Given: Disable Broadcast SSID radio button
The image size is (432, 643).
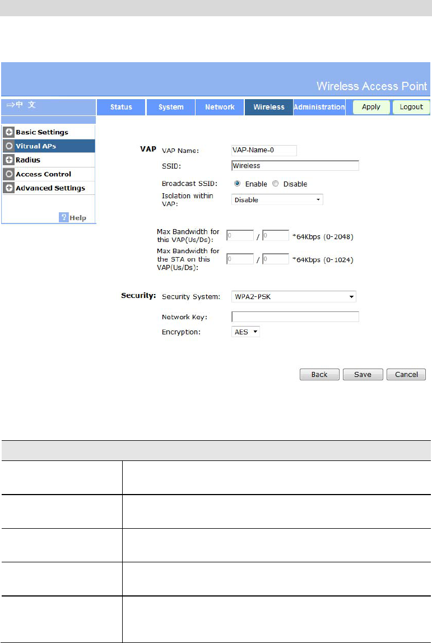Looking at the screenshot, I should [275, 183].
